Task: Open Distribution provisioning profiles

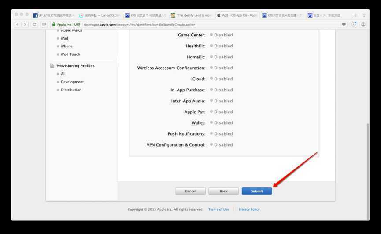Action: (x=71, y=90)
